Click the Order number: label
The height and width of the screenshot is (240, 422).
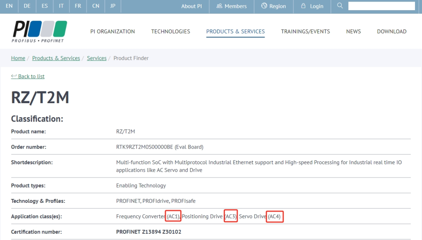[x=29, y=147]
